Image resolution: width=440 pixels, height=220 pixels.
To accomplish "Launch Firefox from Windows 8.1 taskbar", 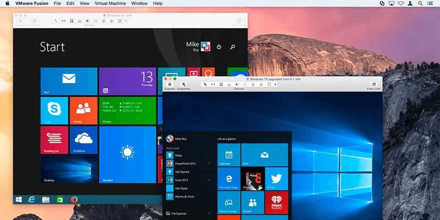I will point(74,200).
